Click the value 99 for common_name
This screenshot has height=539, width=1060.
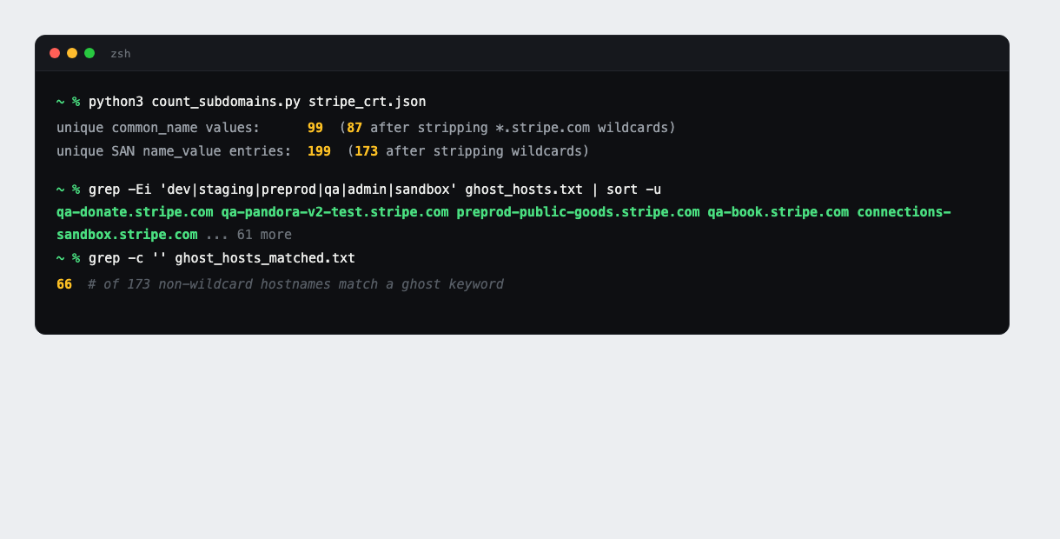click(x=315, y=128)
